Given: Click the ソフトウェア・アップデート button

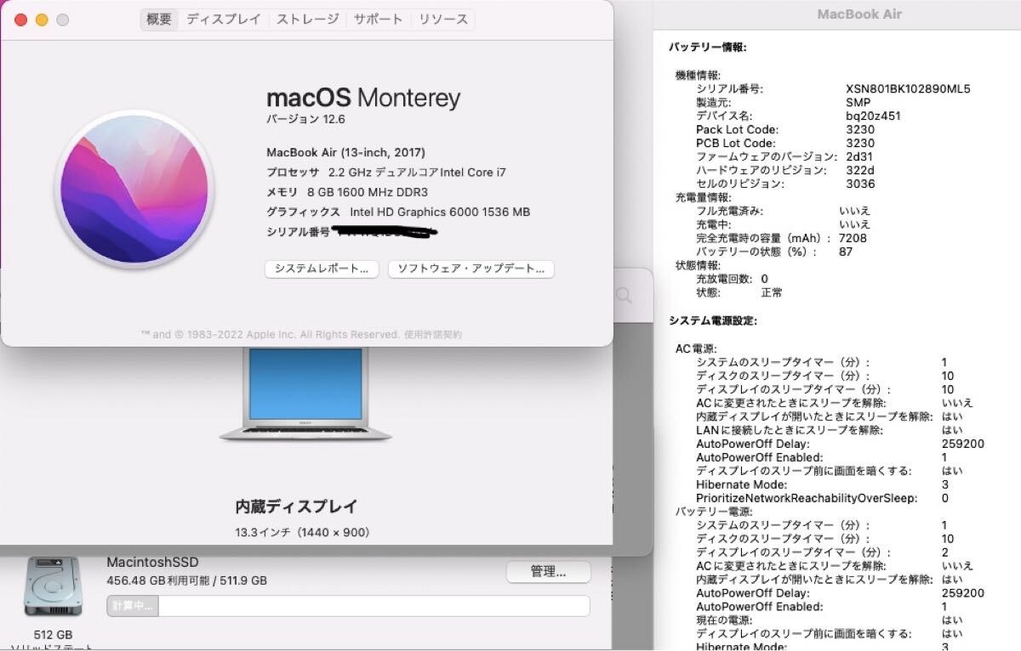Looking at the screenshot, I should [471, 269].
